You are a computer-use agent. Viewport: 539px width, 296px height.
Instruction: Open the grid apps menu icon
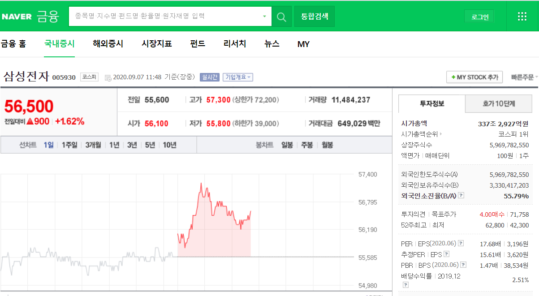[522, 17]
